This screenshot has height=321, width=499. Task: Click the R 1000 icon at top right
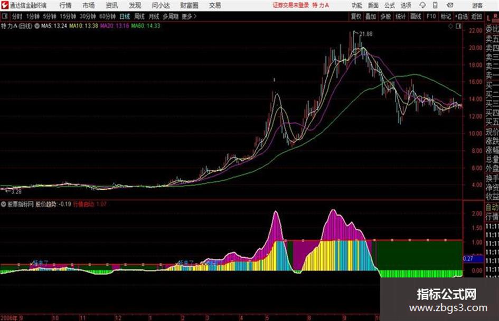tap(495, 18)
